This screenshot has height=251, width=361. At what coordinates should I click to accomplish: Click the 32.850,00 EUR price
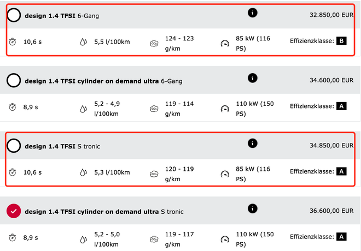(x=331, y=15)
